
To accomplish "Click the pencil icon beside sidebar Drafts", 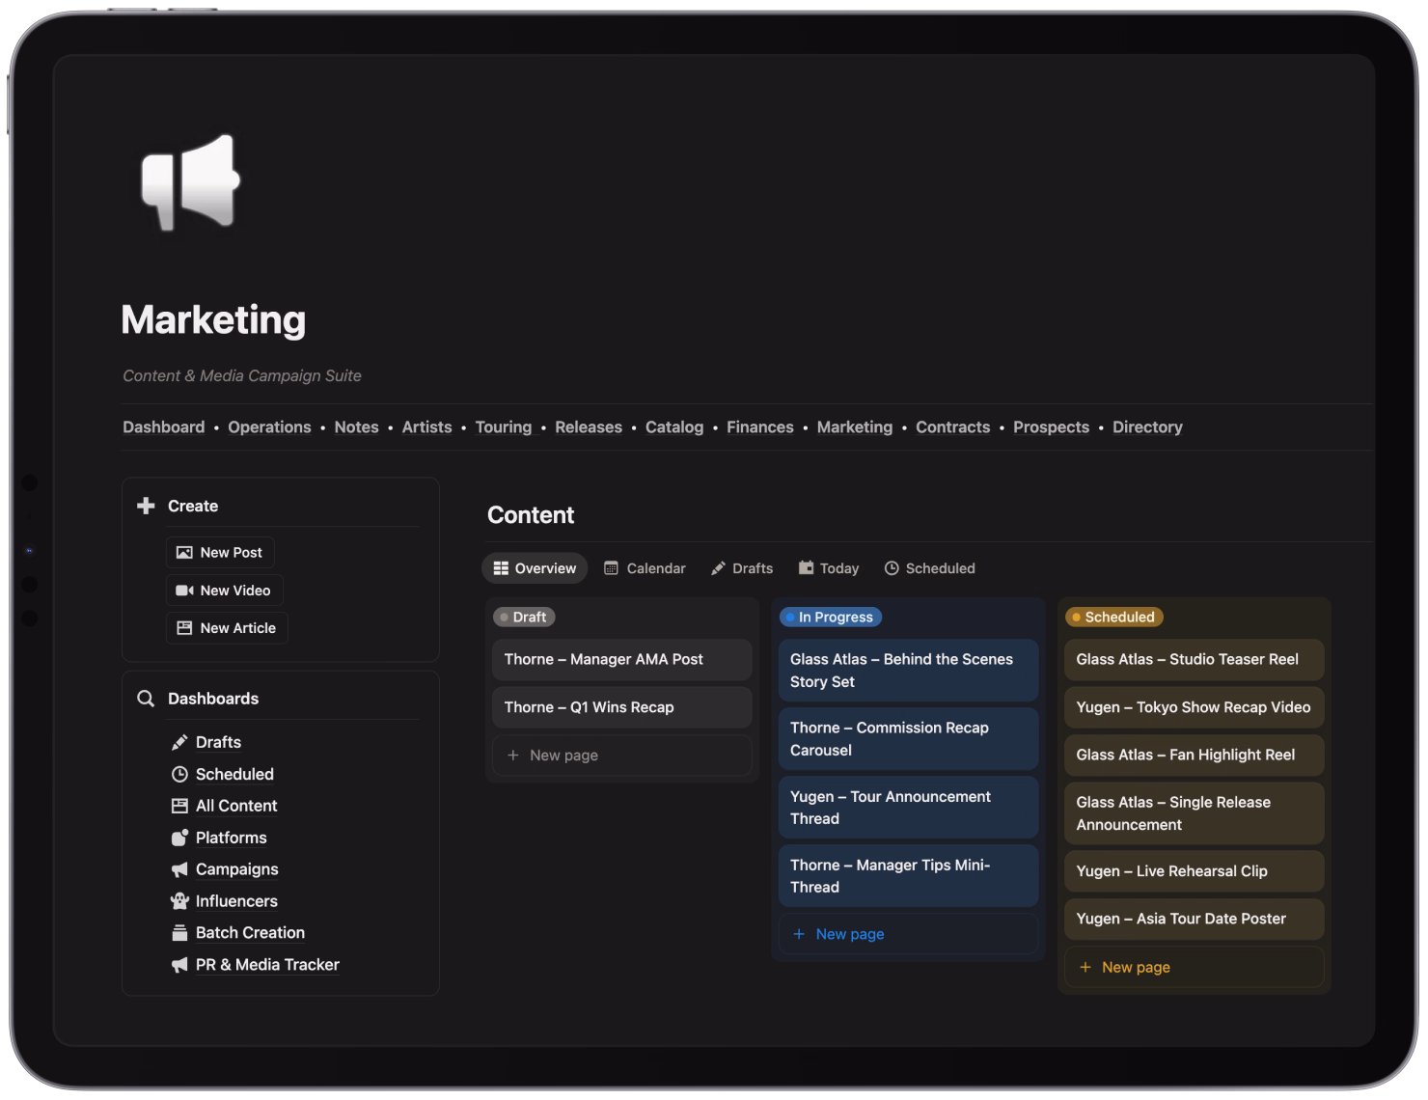I will [x=179, y=742].
